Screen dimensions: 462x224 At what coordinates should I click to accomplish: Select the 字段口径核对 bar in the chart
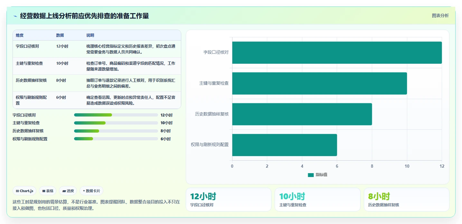337,52
